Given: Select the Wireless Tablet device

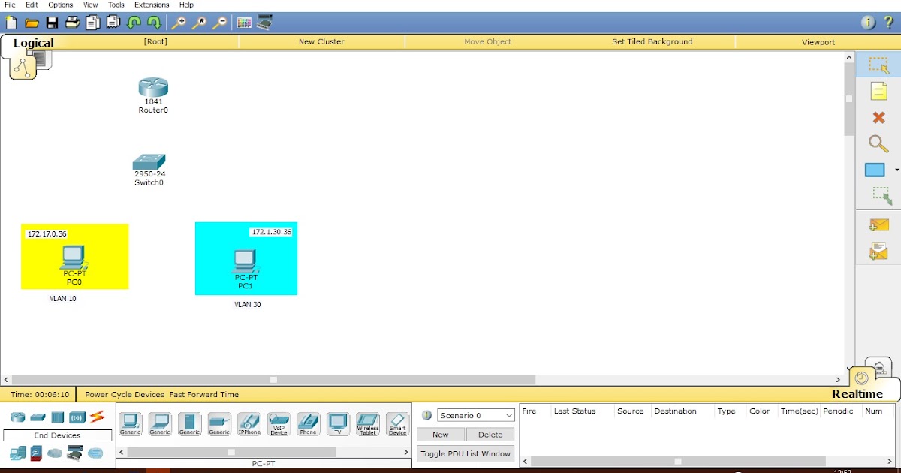Looking at the screenshot, I should coord(367,423).
